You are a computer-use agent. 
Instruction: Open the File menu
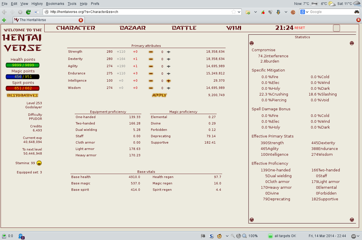click(4, 4)
